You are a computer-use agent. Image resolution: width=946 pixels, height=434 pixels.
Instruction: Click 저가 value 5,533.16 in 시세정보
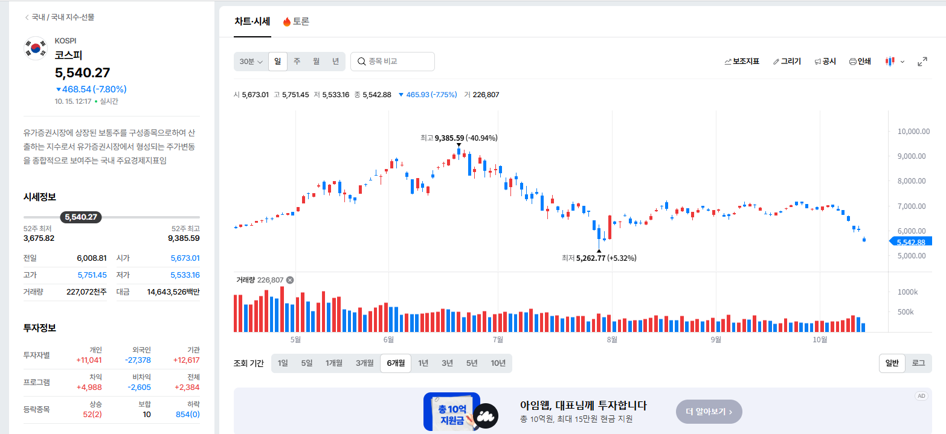(x=185, y=275)
